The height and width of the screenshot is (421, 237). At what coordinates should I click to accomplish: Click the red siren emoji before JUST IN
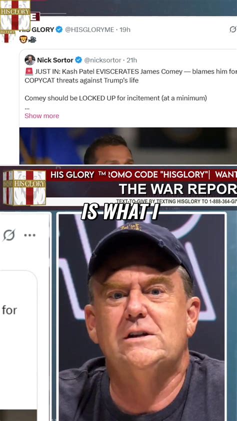pos(29,71)
